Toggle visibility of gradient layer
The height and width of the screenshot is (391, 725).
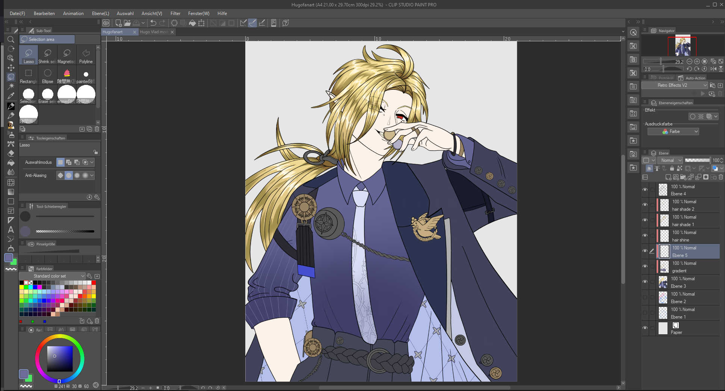[645, 267]
